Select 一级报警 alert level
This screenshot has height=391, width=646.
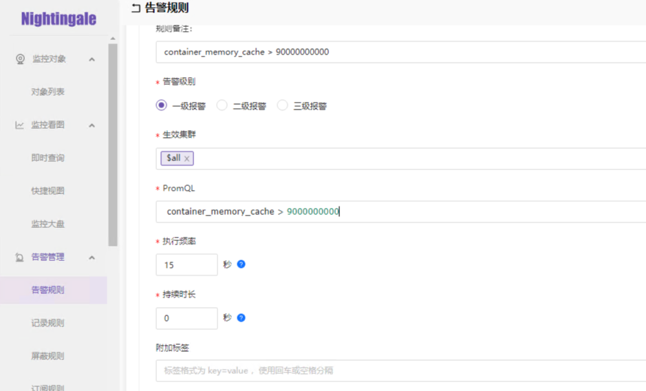(162, 105)
